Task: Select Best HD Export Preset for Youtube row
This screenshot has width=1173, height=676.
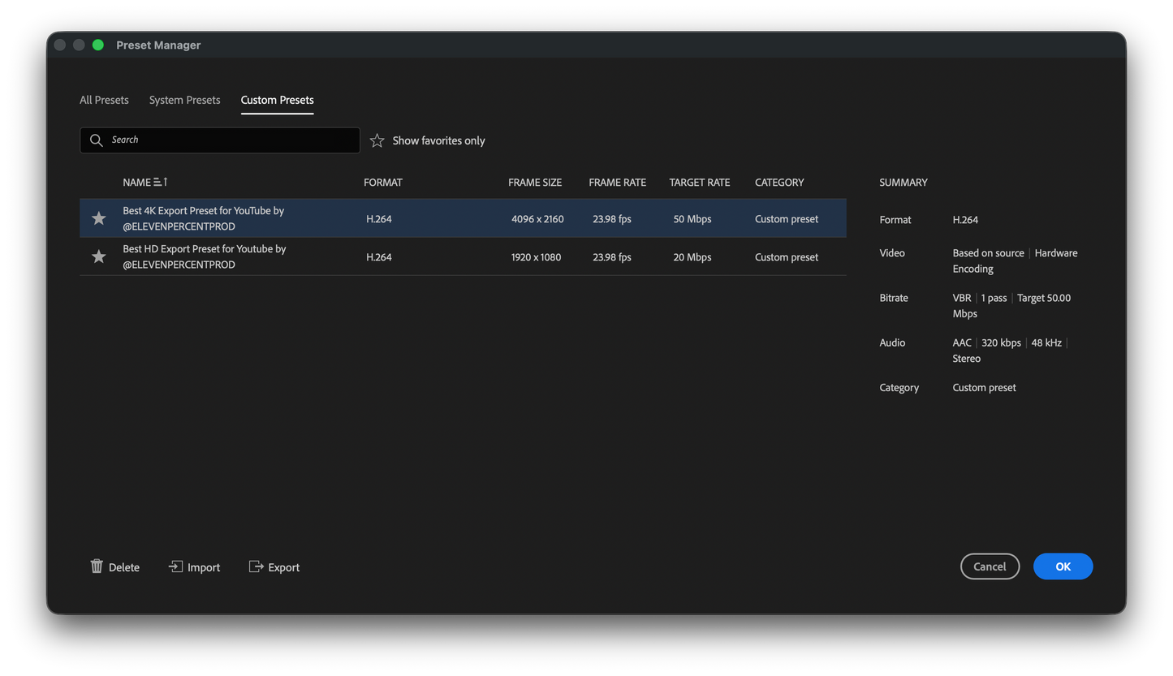Action: click(463, 256)
